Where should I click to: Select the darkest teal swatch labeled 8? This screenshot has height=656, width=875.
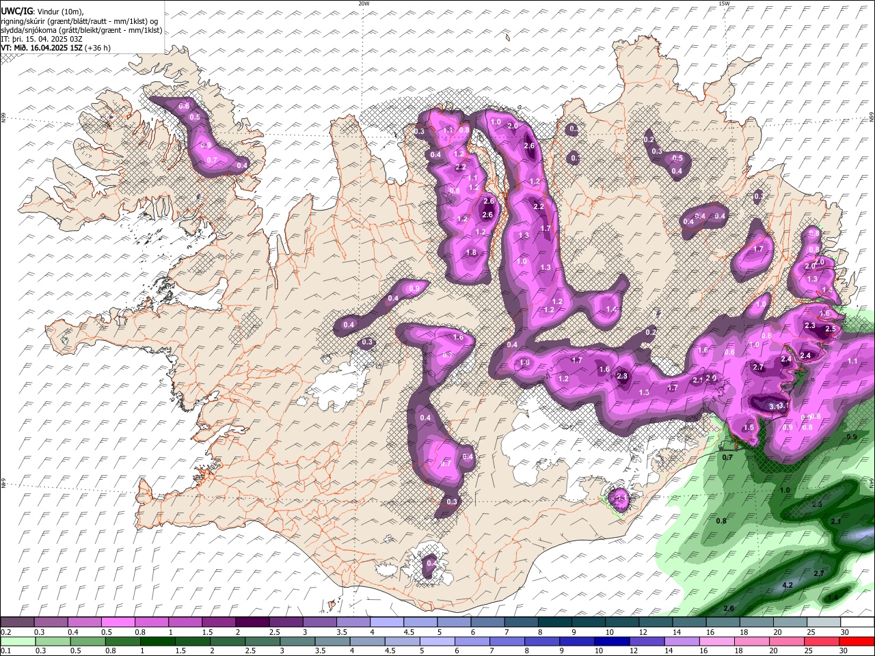554,623
